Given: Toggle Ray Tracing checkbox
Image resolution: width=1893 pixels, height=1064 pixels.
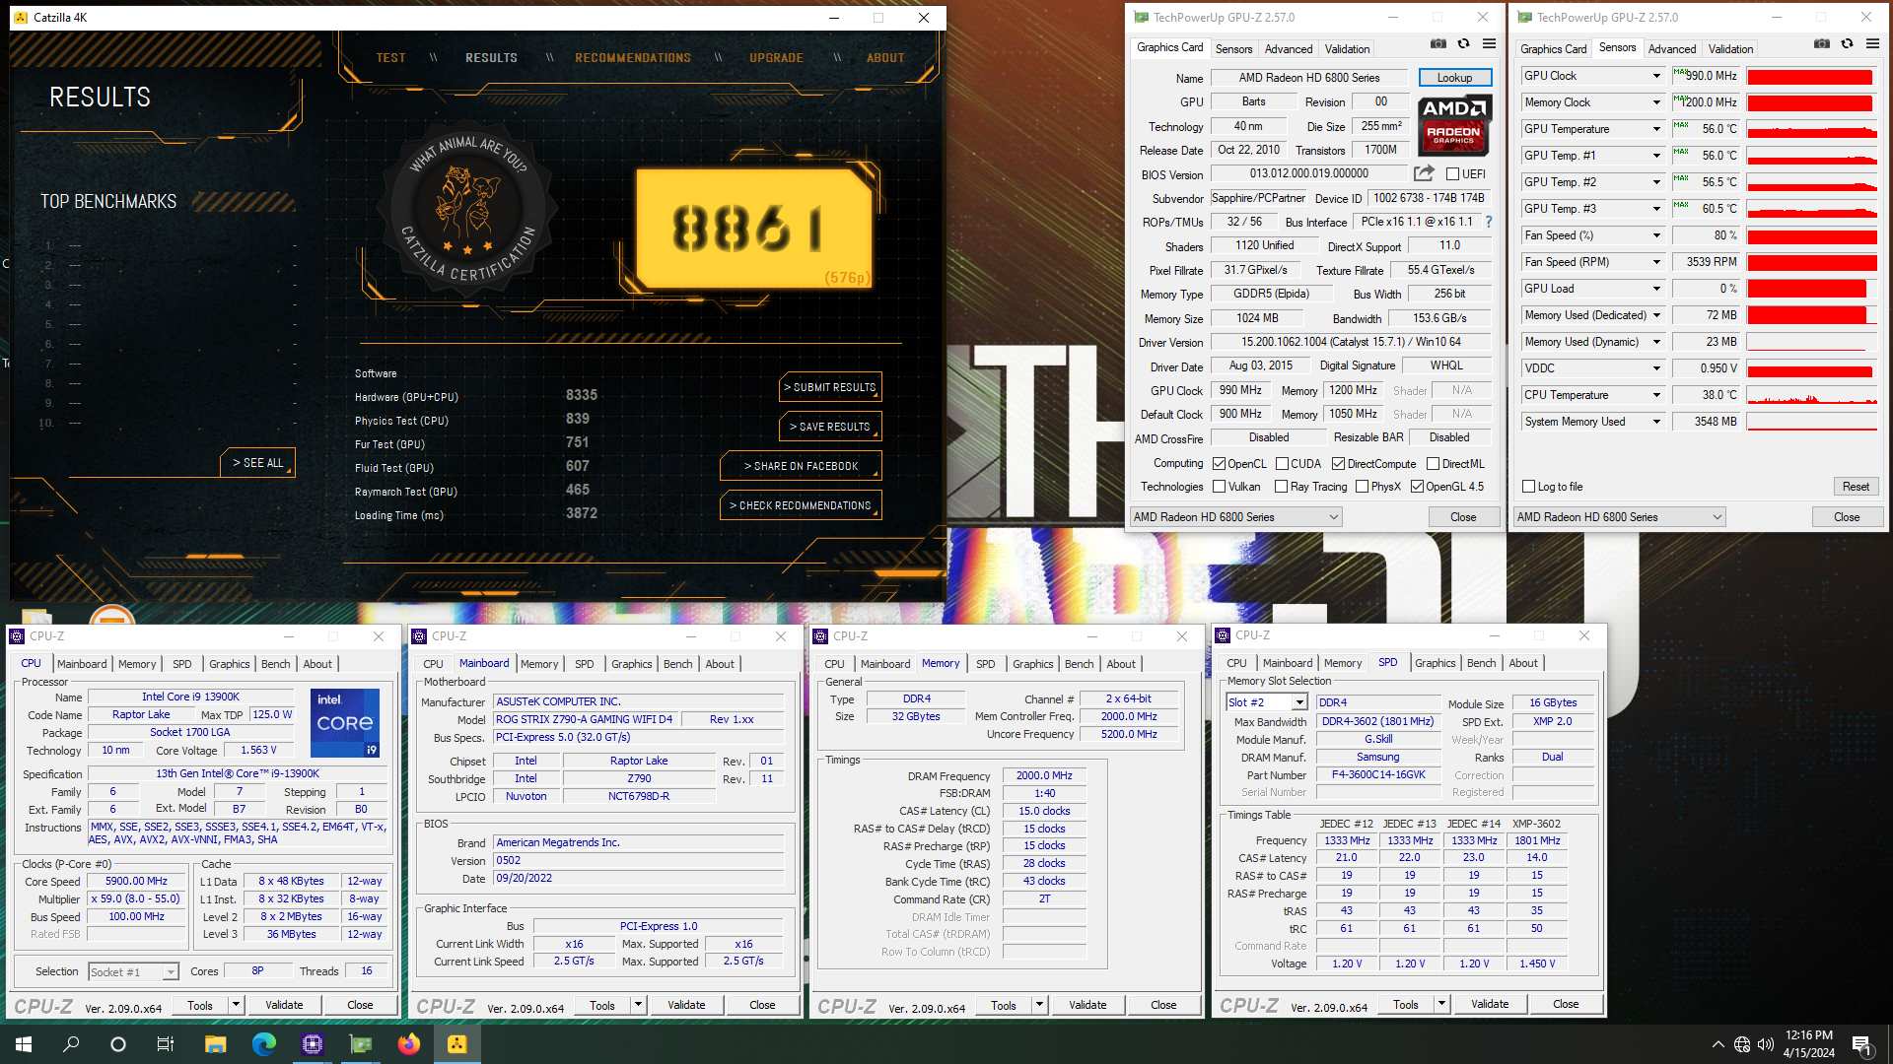Looking at the screenshot, I should [1282, 487].
